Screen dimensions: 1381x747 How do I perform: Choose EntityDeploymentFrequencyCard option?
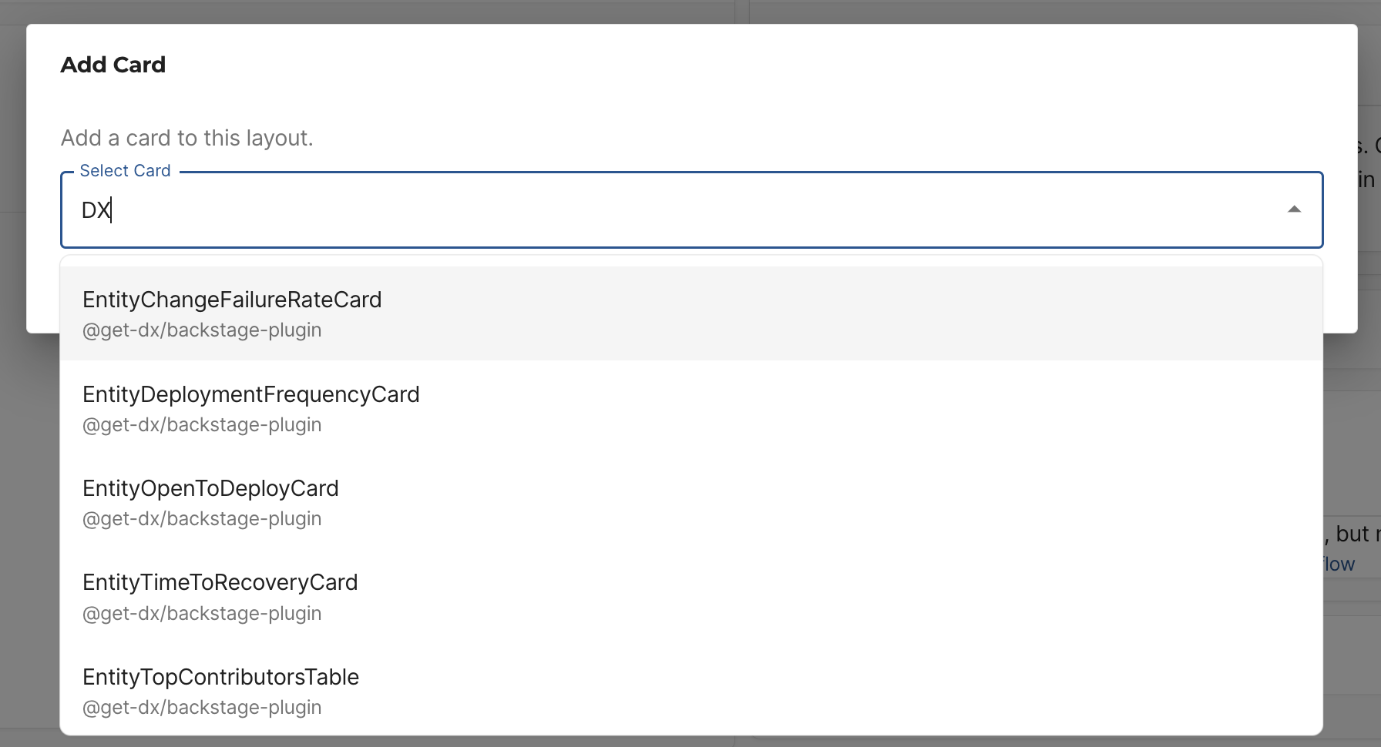click(251, 394)
